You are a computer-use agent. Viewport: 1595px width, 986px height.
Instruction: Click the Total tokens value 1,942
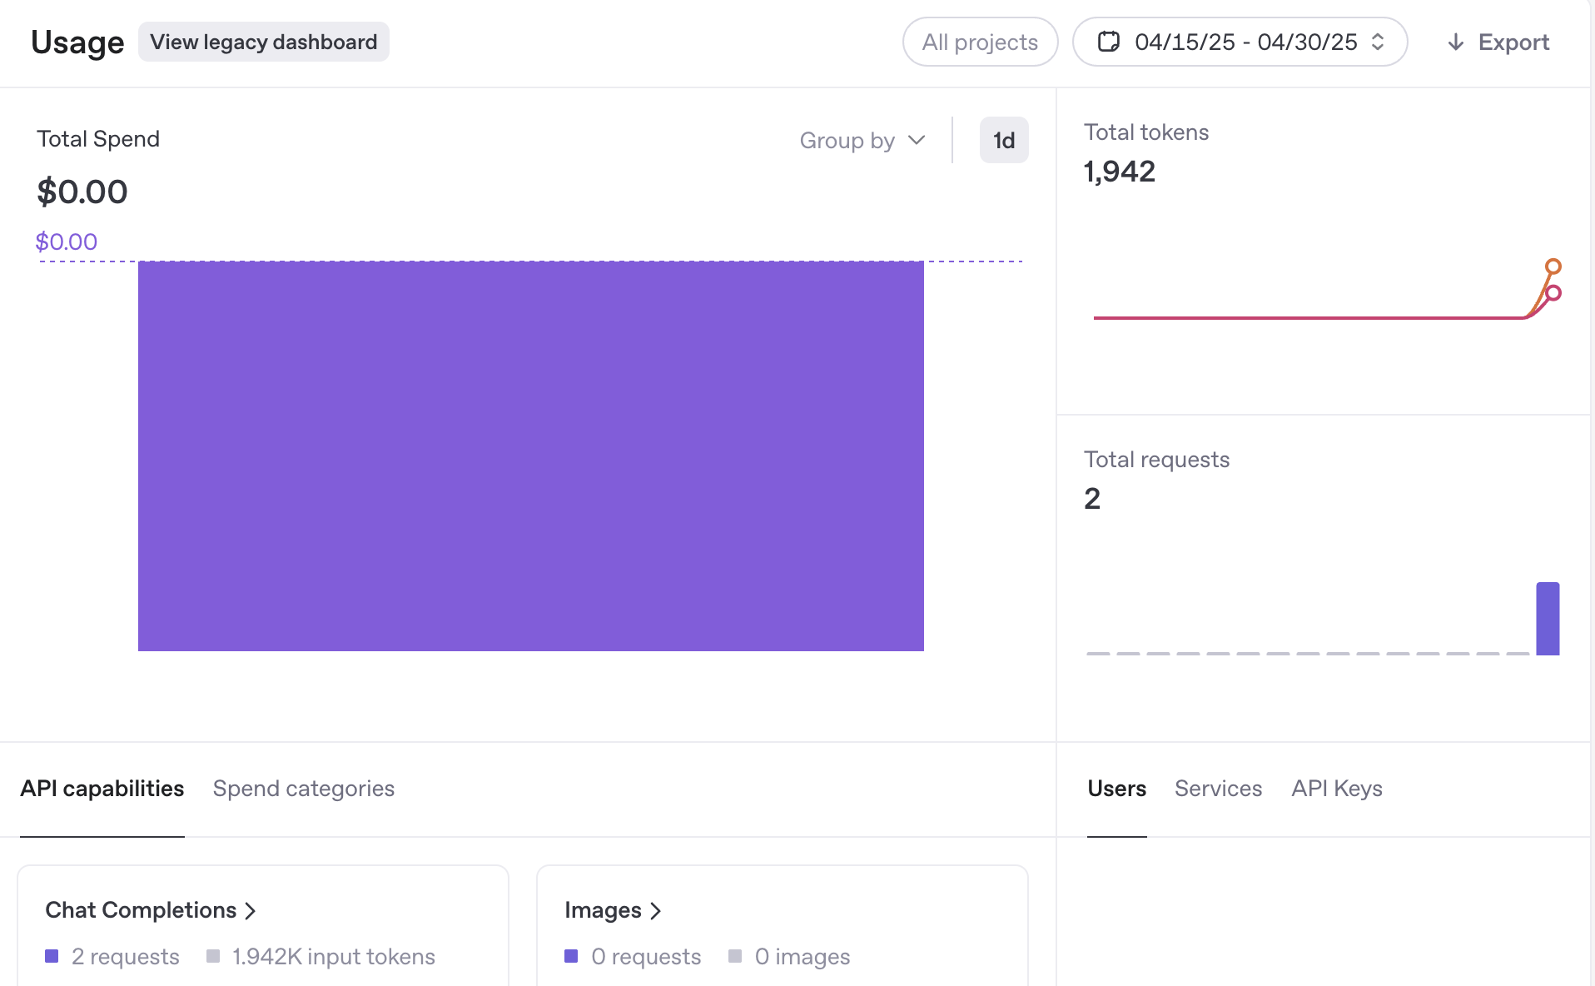pos(1119,172)
